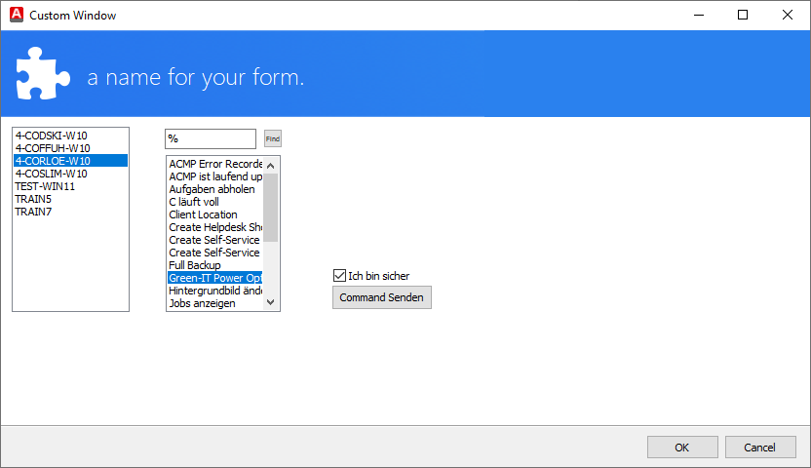Select client TRAIN5
The height and width of the screenshot is (468, 811).
(x=71, y=199)
